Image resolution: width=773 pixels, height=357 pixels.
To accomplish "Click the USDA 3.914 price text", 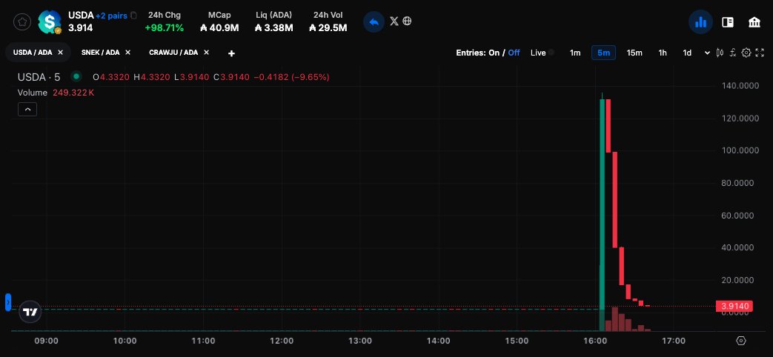I will (x=80, y=28).
